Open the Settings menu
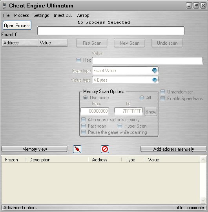Image resolution: width=208 pixels, height=212 pixels. pos(41,15)
